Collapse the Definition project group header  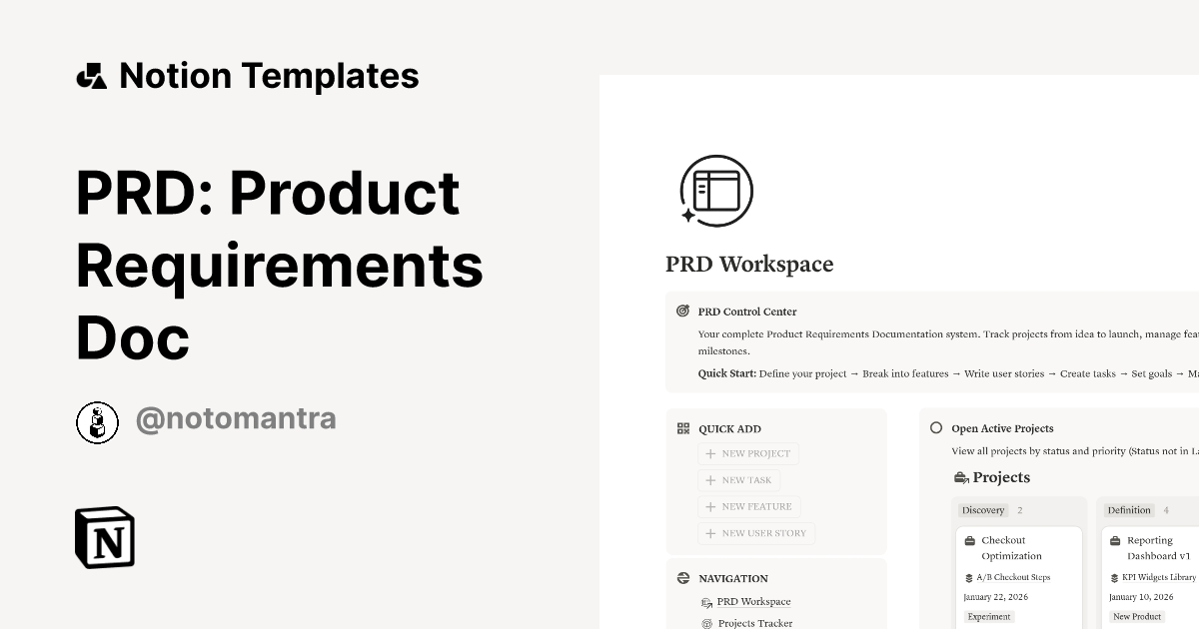[x=1130, y=510]
